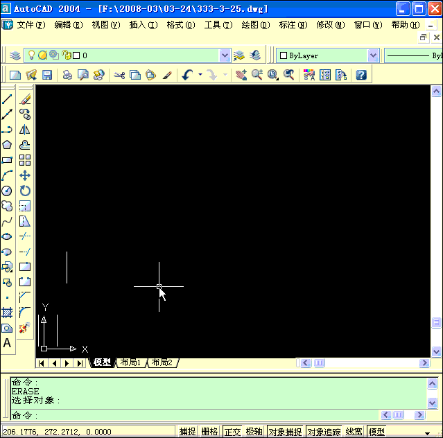Open the undo history dropdown arrow
The height and width of the screenshot is (438, 443).
point(200,75)
